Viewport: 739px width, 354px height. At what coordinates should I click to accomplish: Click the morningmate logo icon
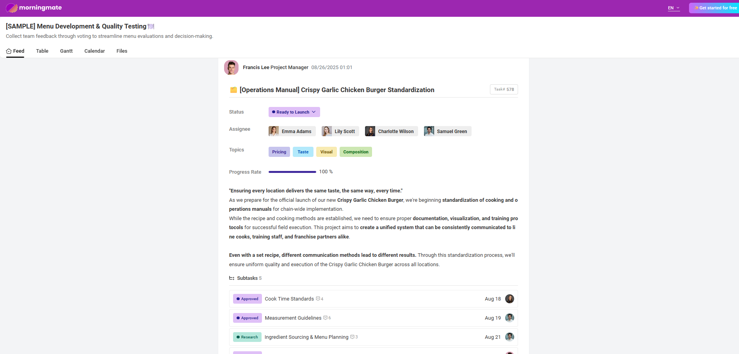[x=12, y=8]
